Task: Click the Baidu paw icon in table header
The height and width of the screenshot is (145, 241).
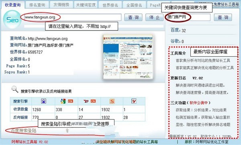Action: (x=43, y=101)
